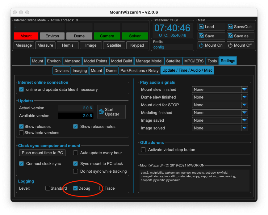Open Image solved audio dropdown
Viewport: 268px width, 215px height.
[220, 128]
